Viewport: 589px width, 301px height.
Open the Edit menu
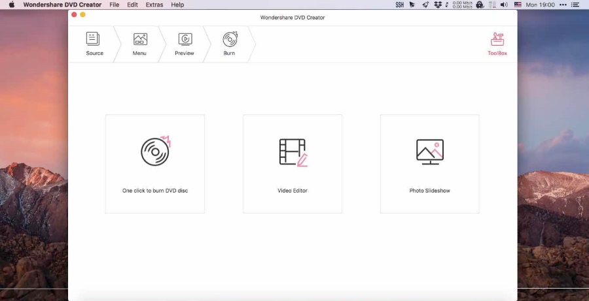point(133,5)
